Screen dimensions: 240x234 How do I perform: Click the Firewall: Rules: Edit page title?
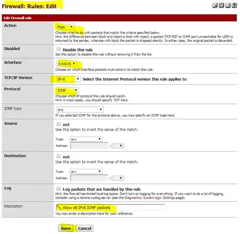29,6
